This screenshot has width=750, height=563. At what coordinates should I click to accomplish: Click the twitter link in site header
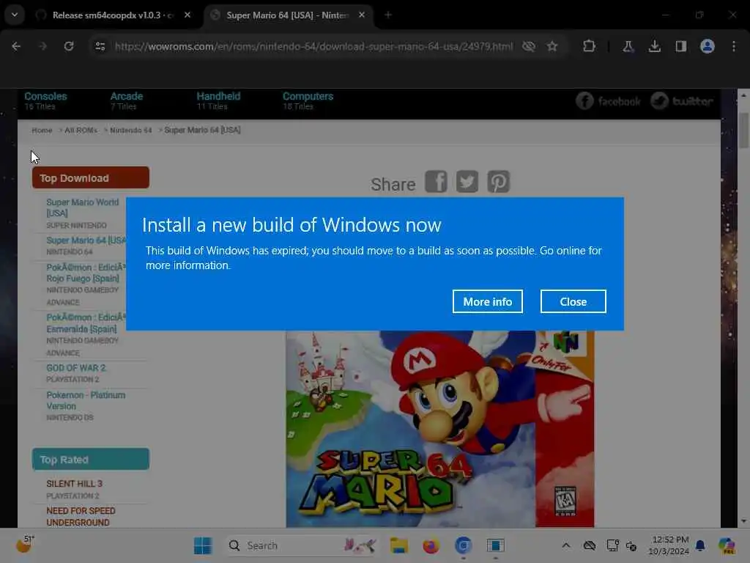[x=682, y=101]
